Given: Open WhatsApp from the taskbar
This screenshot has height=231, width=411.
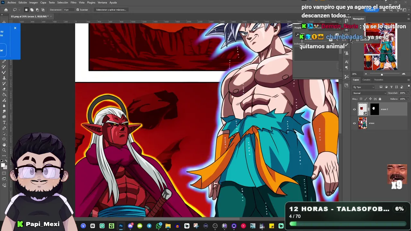Looking at the screenshot, I should point(159,226).
